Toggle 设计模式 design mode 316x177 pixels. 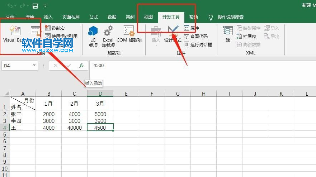[x=173, y=34]
